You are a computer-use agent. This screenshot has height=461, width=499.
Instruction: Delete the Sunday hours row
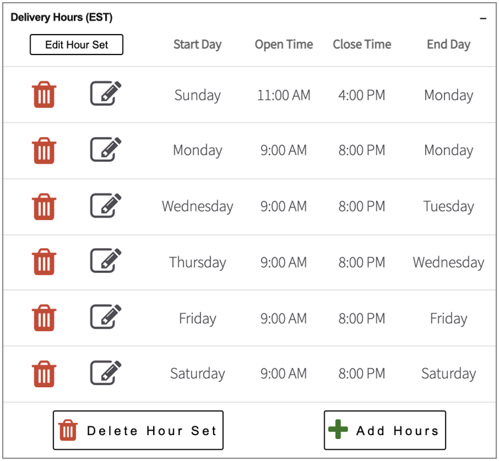coord(44,94)
